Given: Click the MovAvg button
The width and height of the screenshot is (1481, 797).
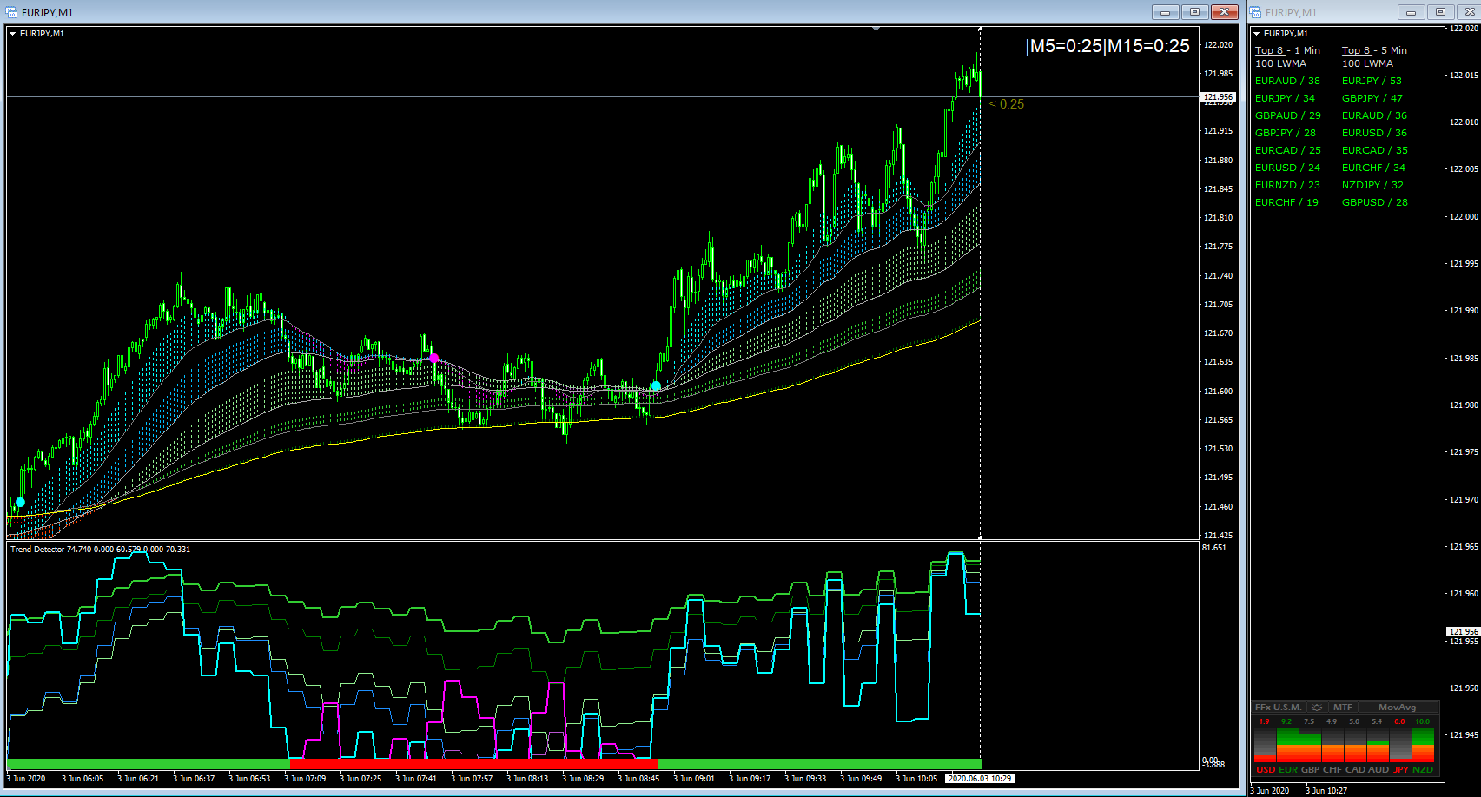Looking at the screenshot, I should (1397, 708).
